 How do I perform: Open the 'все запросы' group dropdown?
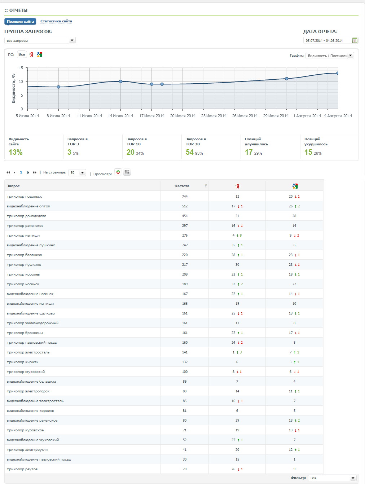(x=40, y=40)
